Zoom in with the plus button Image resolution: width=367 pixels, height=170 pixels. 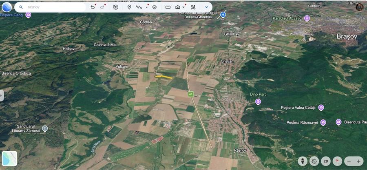(x=358, y=161)
